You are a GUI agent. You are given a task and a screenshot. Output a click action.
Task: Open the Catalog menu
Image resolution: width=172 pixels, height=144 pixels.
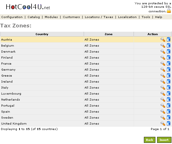(x=34, y=17)
